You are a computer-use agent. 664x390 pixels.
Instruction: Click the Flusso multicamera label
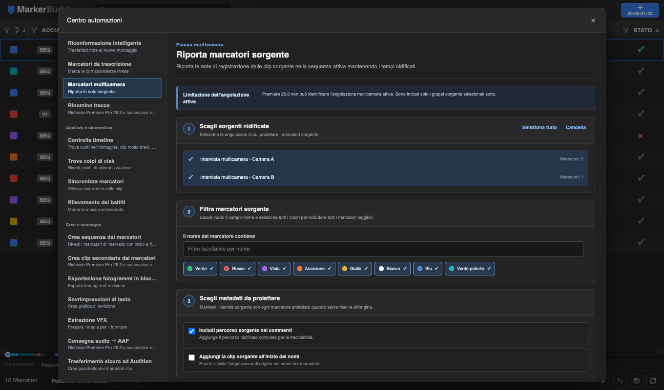point(200,45)
